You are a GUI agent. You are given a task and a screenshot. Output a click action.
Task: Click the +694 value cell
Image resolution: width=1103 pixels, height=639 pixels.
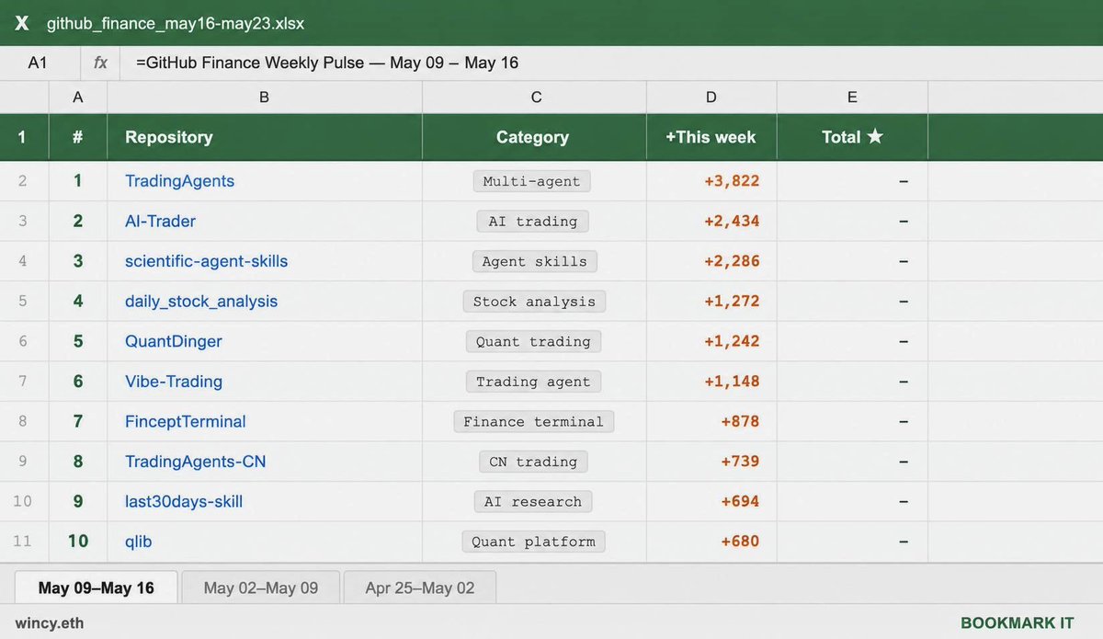tap(711, 501)
